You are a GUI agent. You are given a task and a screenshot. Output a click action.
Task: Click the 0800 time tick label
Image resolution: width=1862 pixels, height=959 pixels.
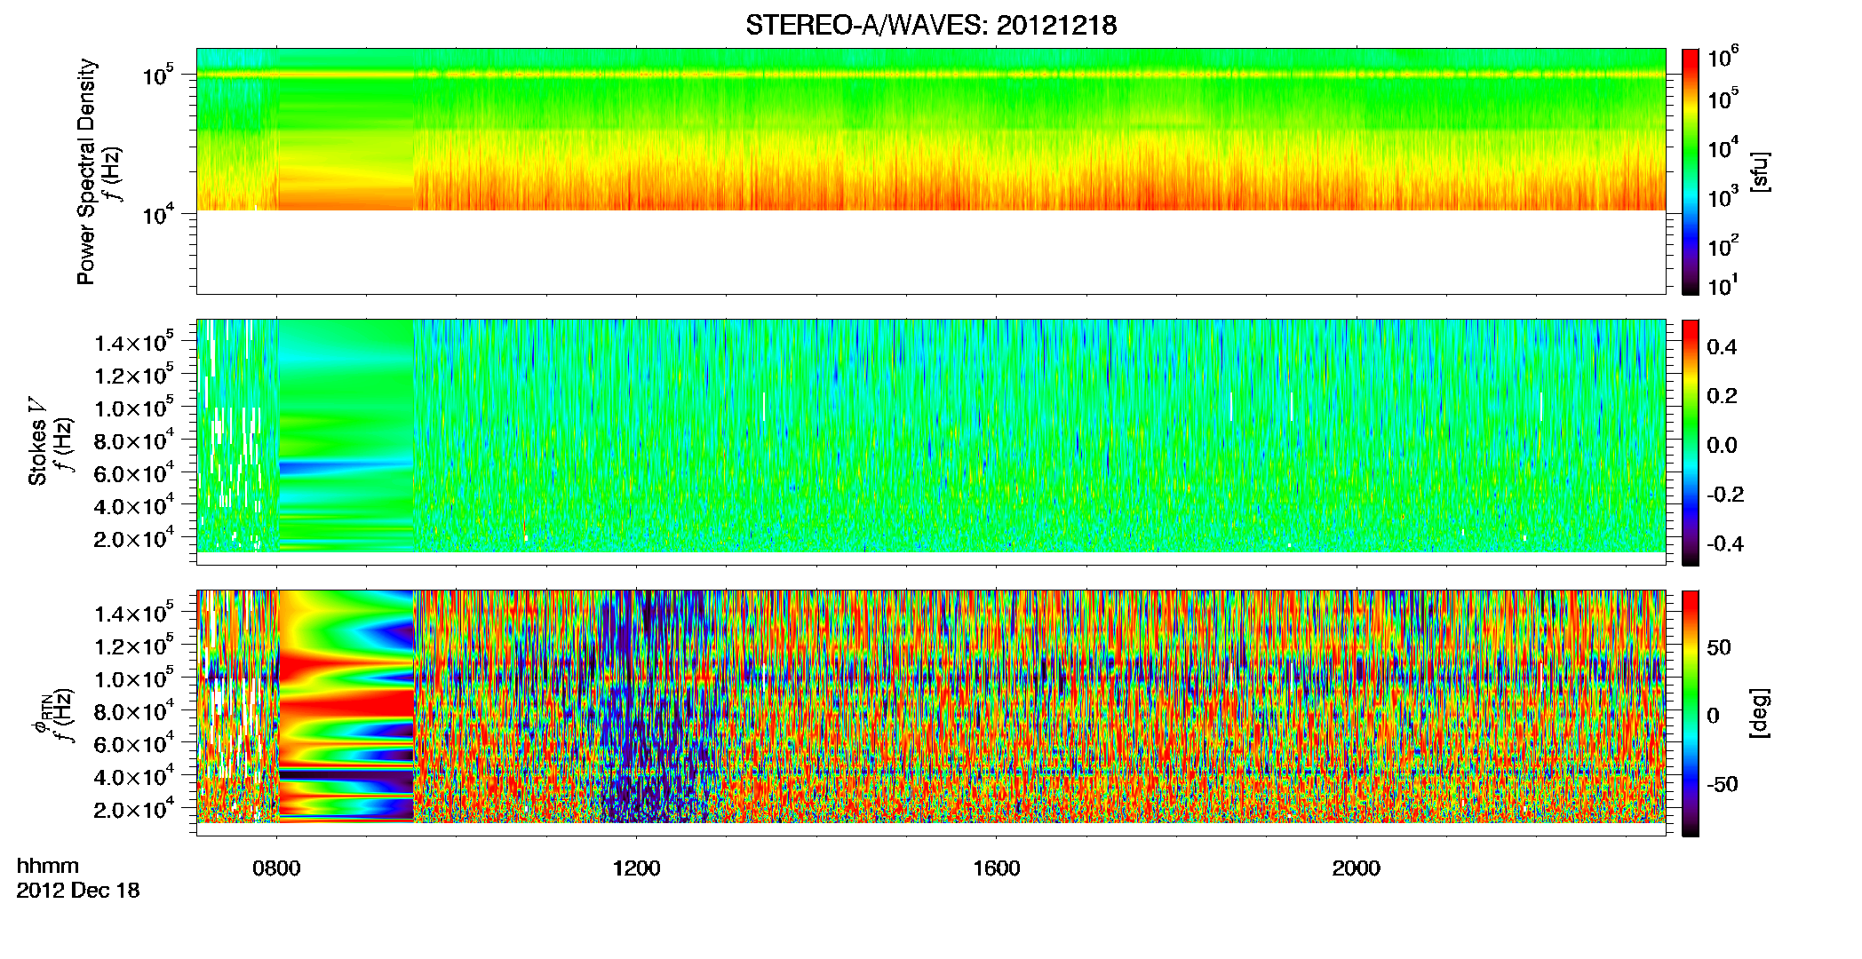pos(276,868)
